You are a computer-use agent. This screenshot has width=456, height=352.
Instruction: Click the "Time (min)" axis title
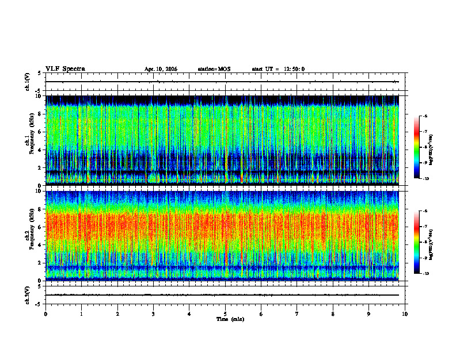point(230,319)
